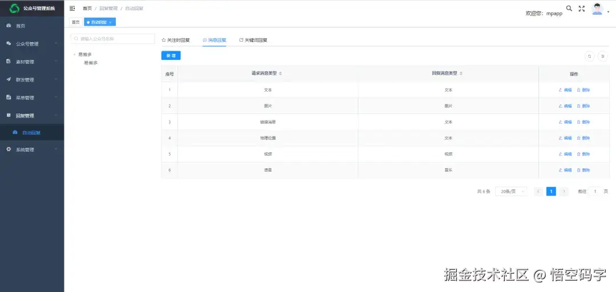616x292 pixels.
Task: Edit the 地理位置 row
Action: [565, 138]
